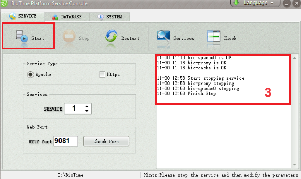Click the green Language download icon
Viewport: 301px width, 179px height.
236,3
